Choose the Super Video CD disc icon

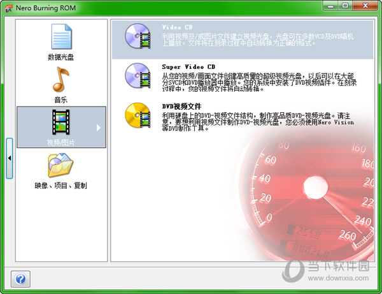(138, 75)
